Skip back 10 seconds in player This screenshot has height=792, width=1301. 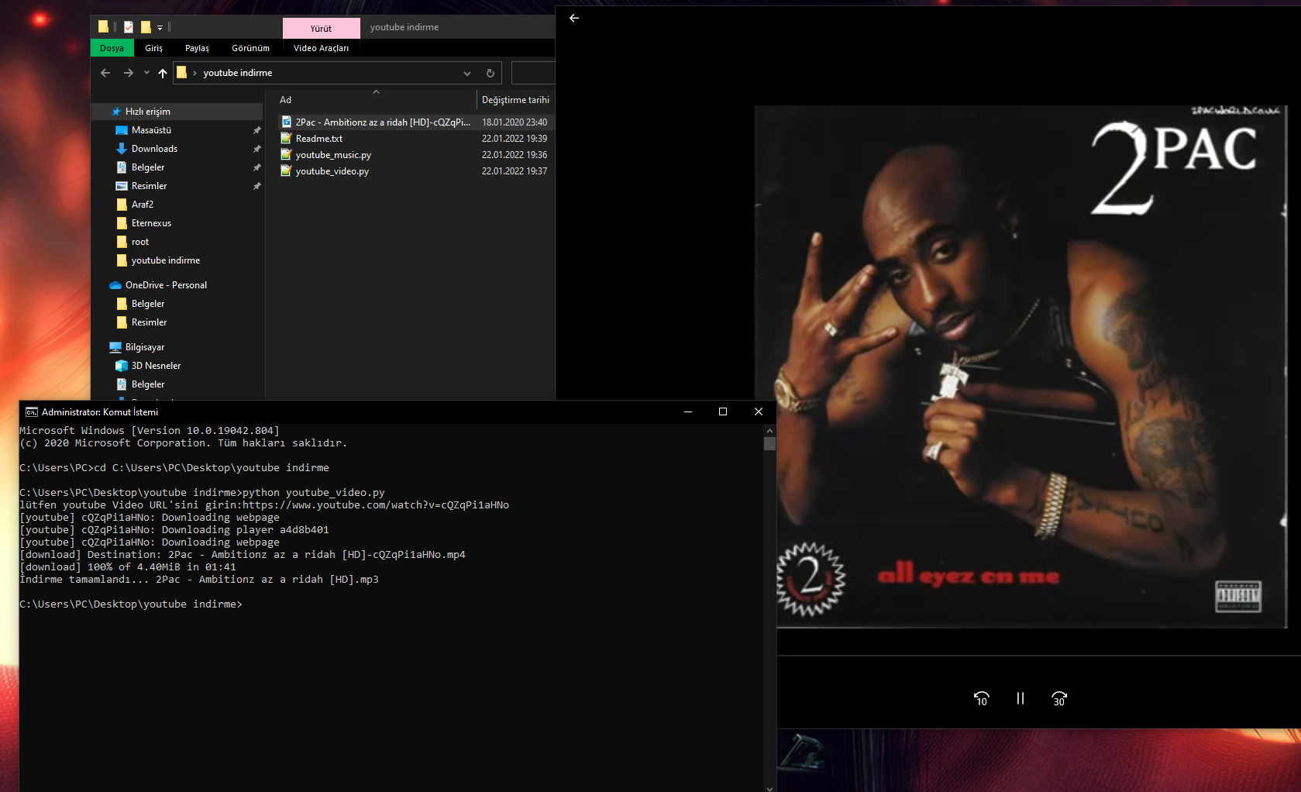tap(981, 698)
